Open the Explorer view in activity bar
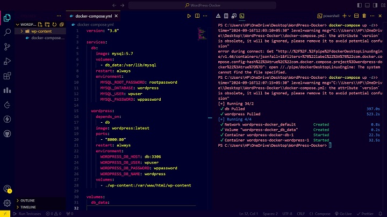The image size is (387, 217). [7, 18]
